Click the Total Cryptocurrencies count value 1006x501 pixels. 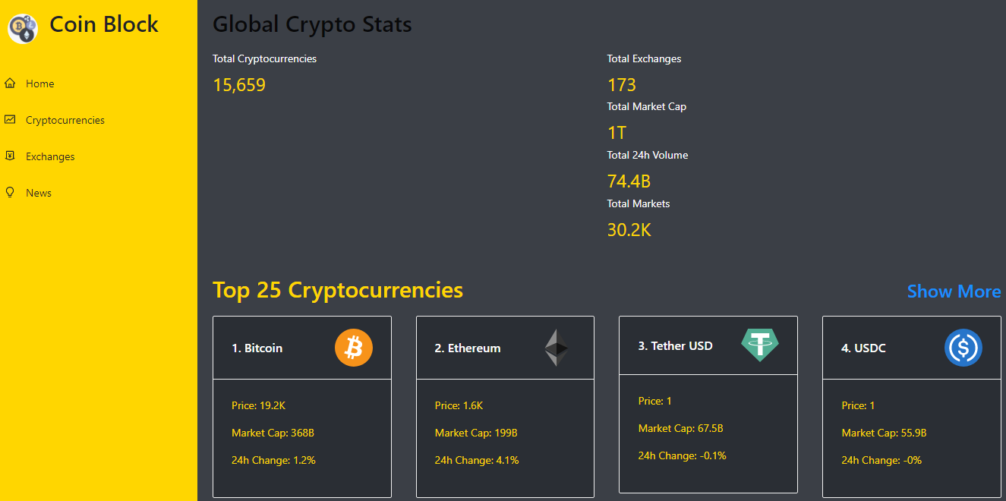click(239, 84)
